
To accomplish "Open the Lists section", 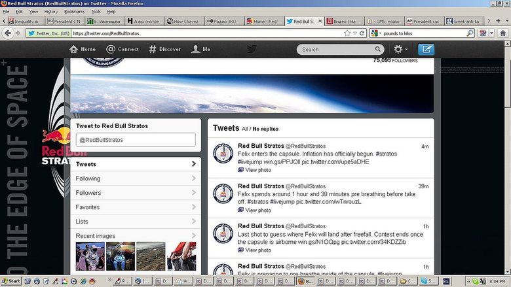I will point(136,222).
